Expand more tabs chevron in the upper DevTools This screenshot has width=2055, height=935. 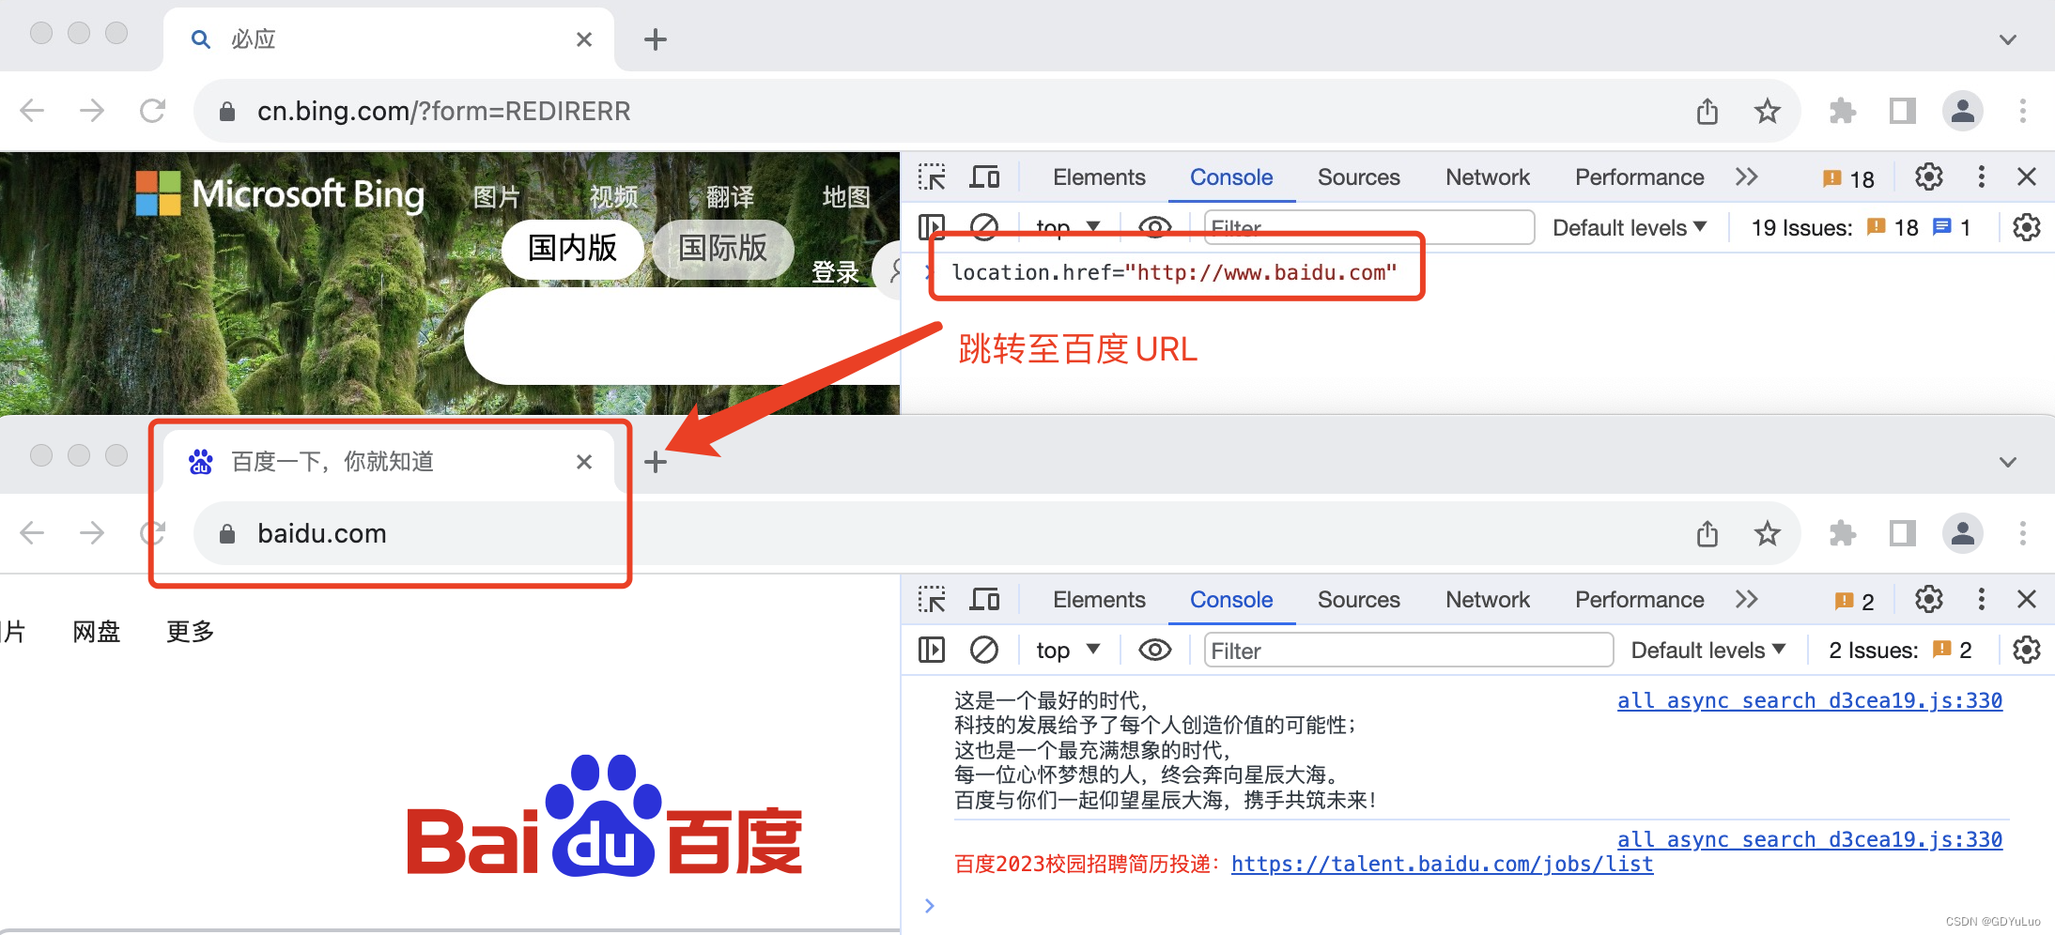pos(1747,176)
